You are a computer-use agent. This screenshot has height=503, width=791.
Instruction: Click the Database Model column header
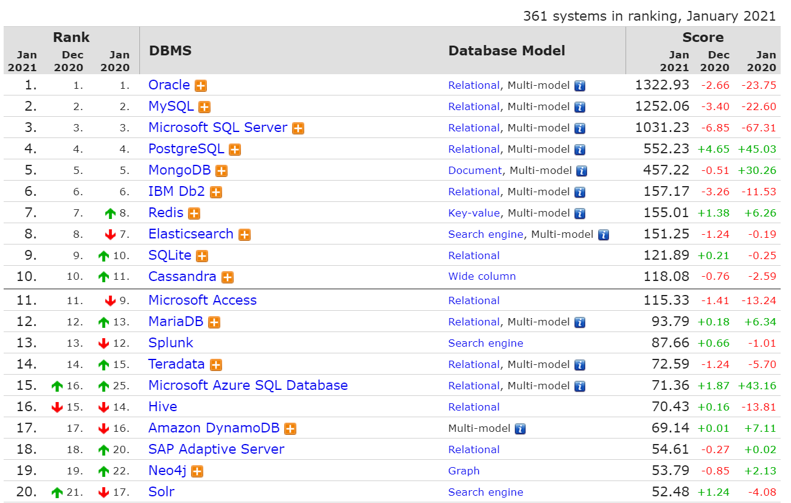506,50
